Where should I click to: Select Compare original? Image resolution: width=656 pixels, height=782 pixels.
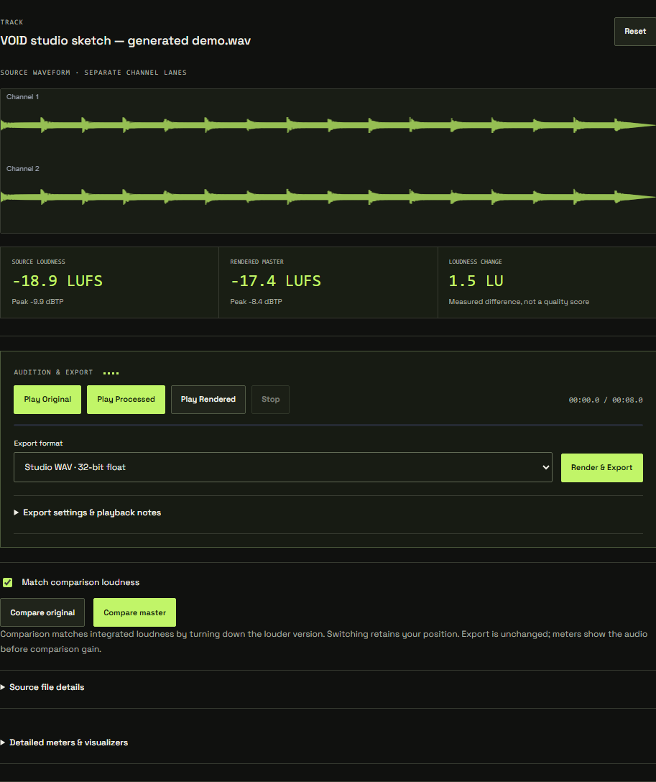tap(42, 612)
